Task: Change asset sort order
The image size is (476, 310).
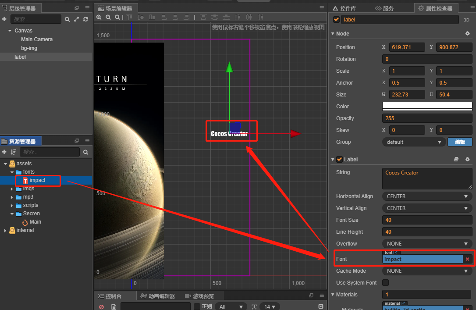Action: click(13, 152)
